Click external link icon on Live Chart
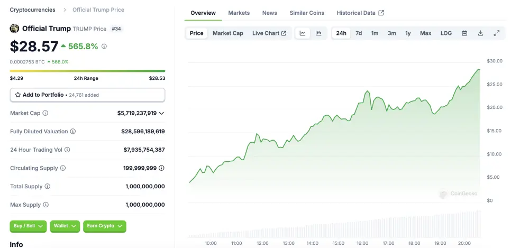 tap(284, 33)
